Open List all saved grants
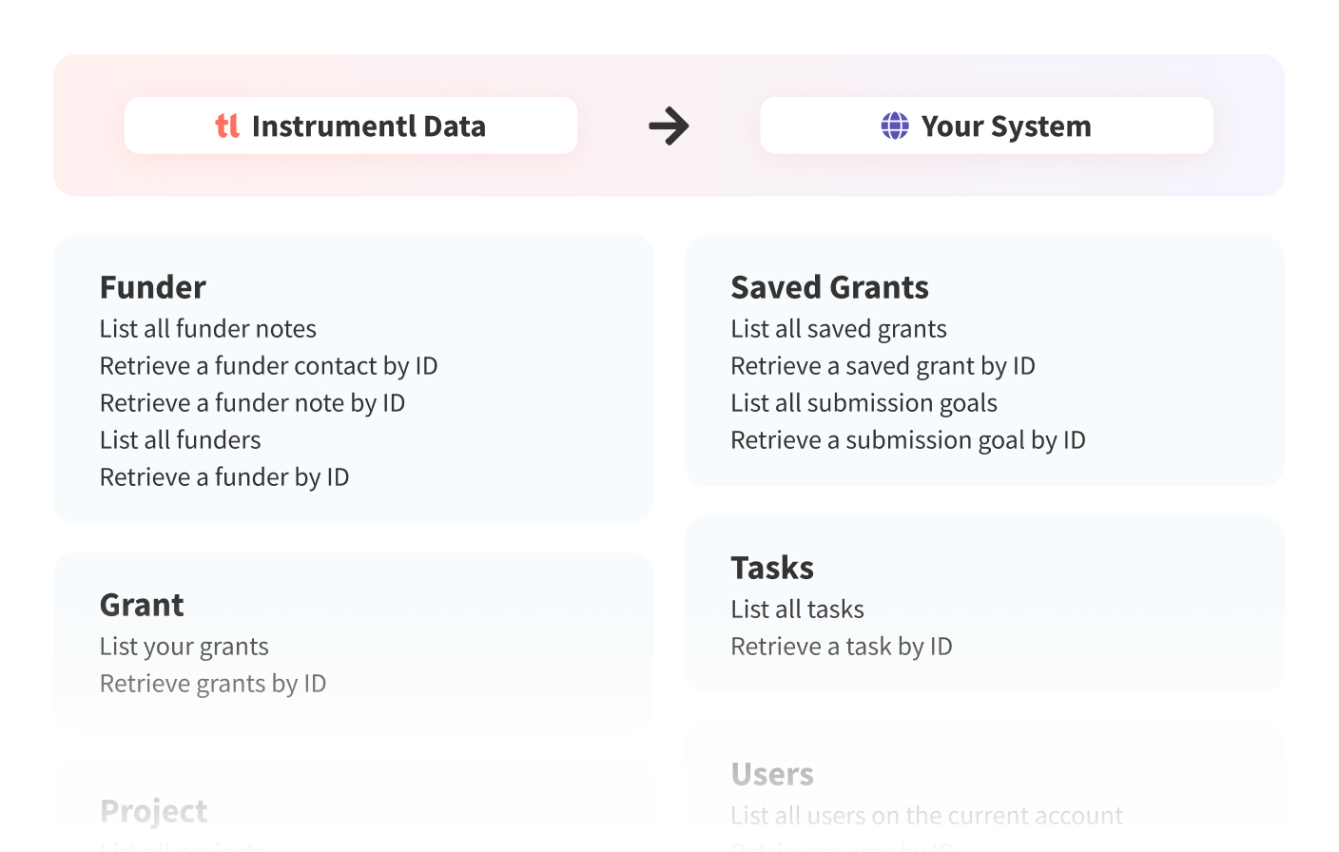The image size is (1339, 852). (x=839, y=329)
